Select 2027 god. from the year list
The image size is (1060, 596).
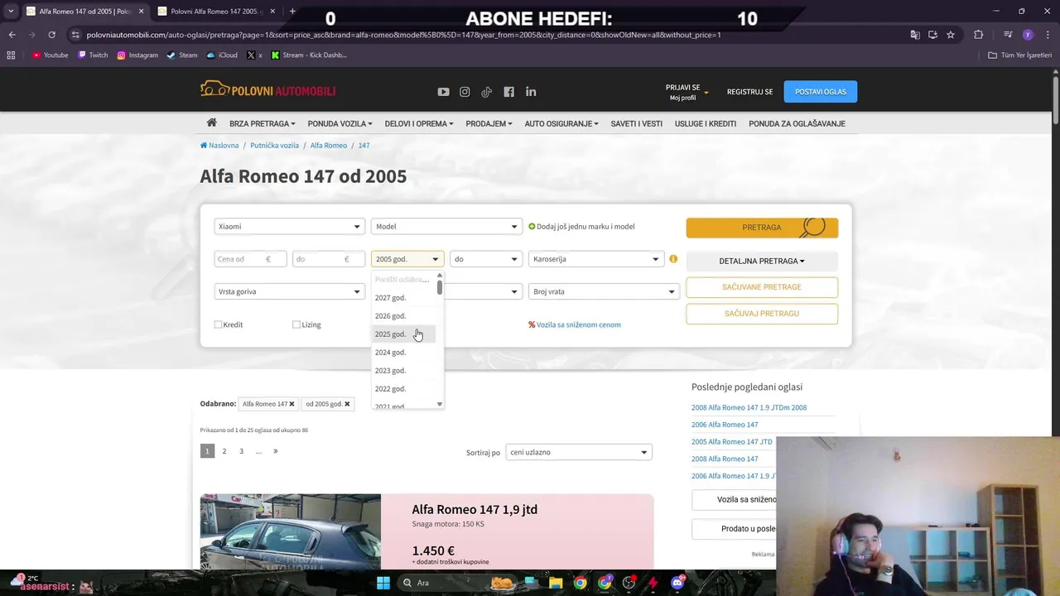pyautogui.click(x=403, y=298)
